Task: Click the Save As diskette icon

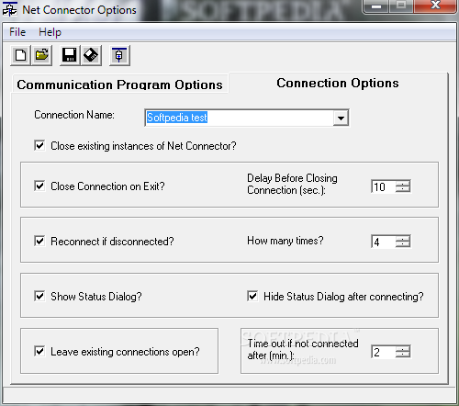Action: click(x=91, y=55)
